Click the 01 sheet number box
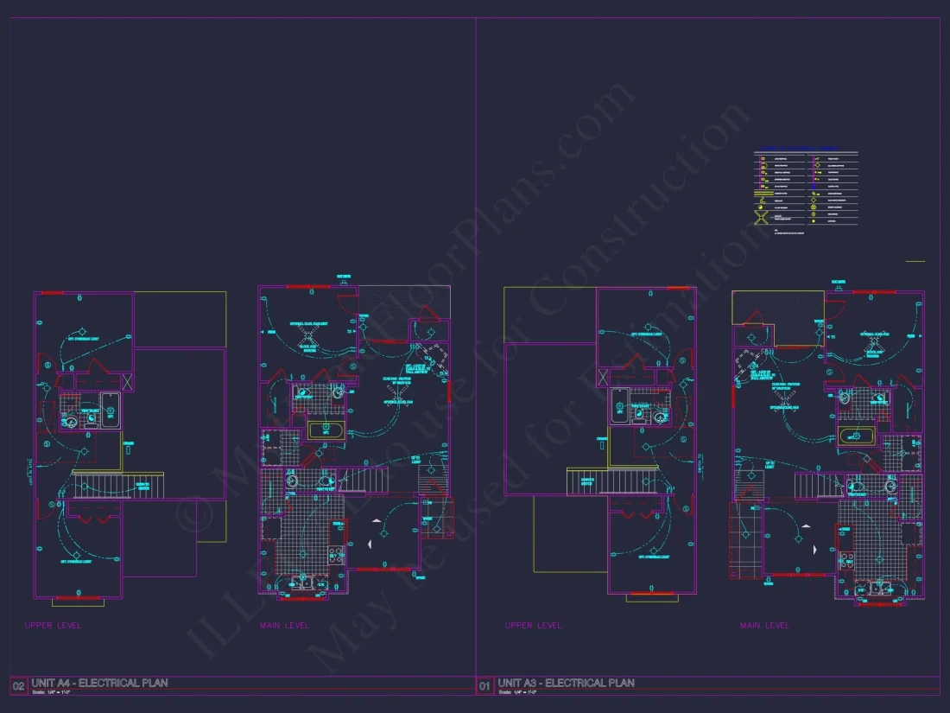Image resolution: width=950 pixels, height=713 pixels. click(x=484, y=685)
